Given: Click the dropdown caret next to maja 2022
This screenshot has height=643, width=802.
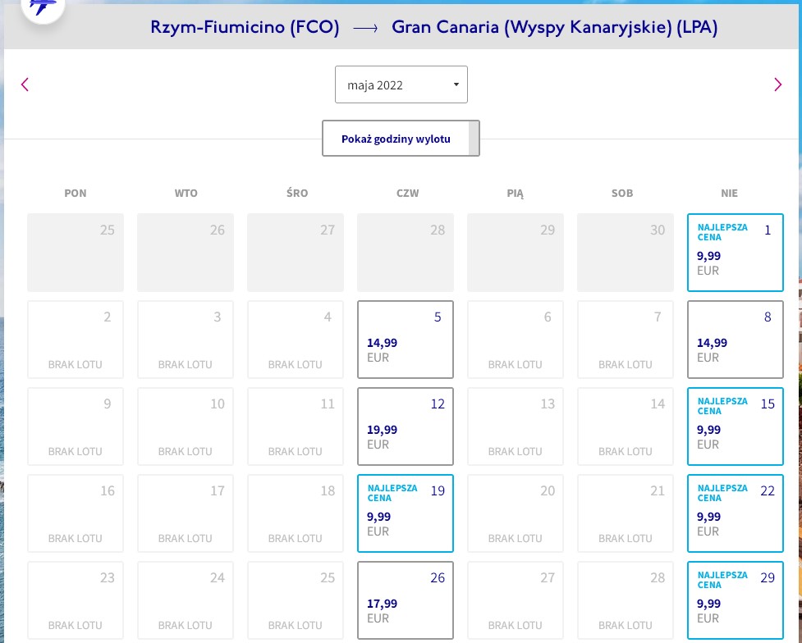Looking at the screenshot, I should pos(456,84).
